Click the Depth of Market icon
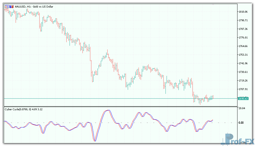255x146 pixels. [11, 6]
